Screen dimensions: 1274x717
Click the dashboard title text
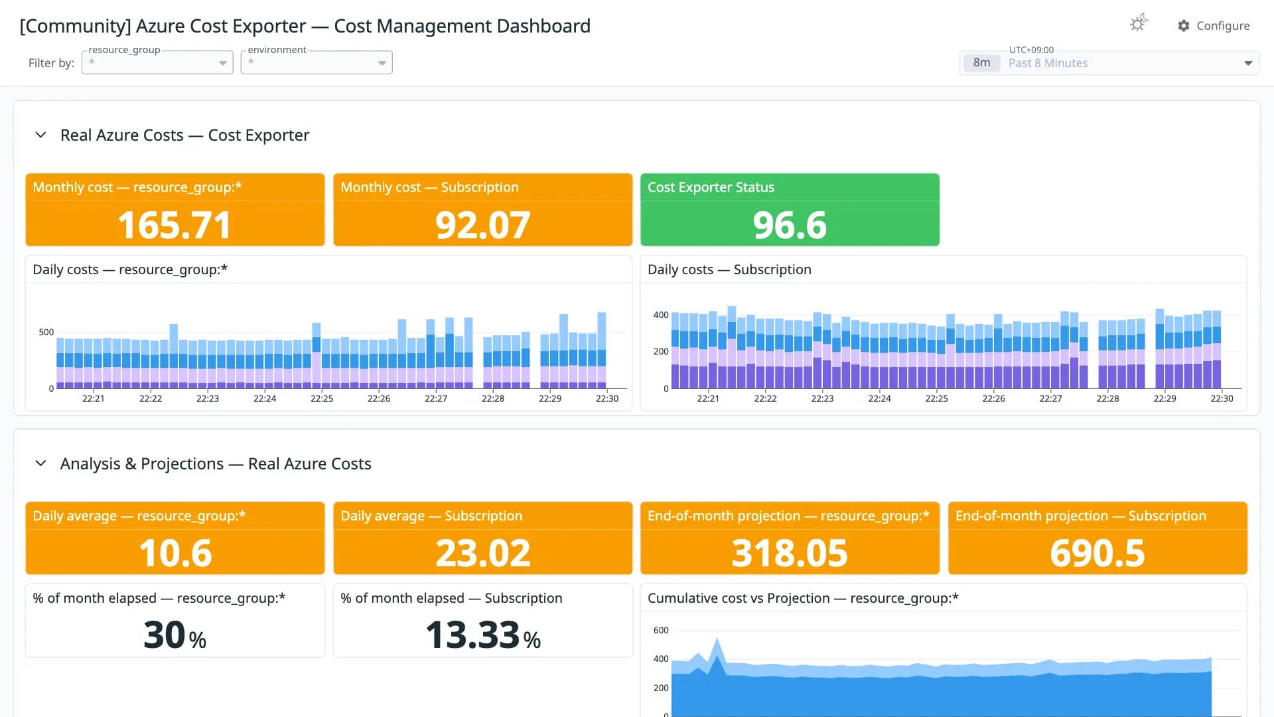click(305, 26)
